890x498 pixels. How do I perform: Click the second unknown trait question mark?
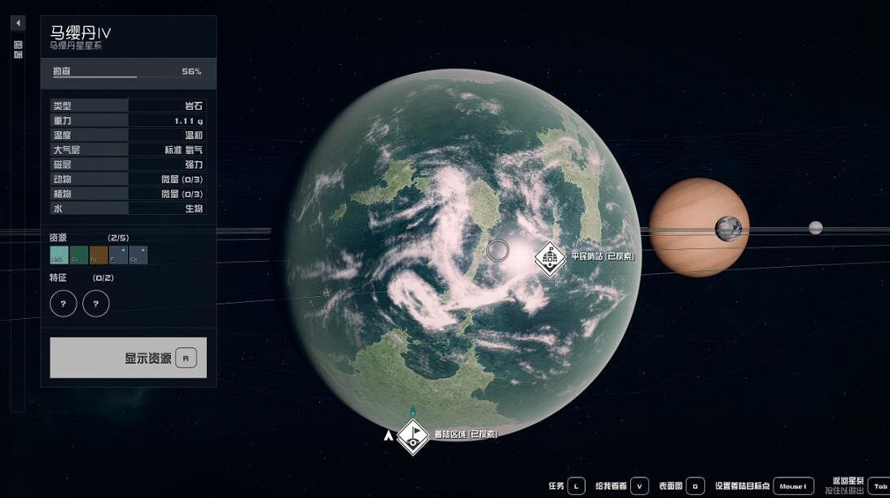[96, 304]
